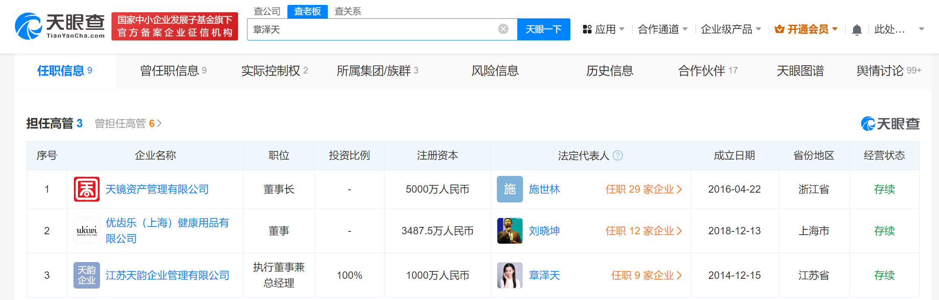Clear the search box with X icon
Viewport: 939px width, 300px height.
[503, 29]
